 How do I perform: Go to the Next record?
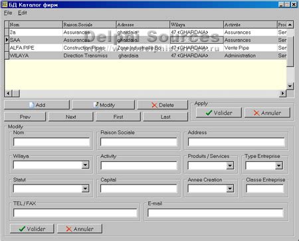click(x=71, y=117)
